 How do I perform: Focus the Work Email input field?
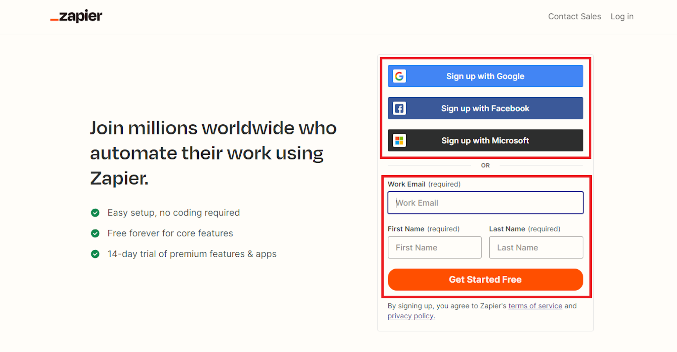[485, 203]
